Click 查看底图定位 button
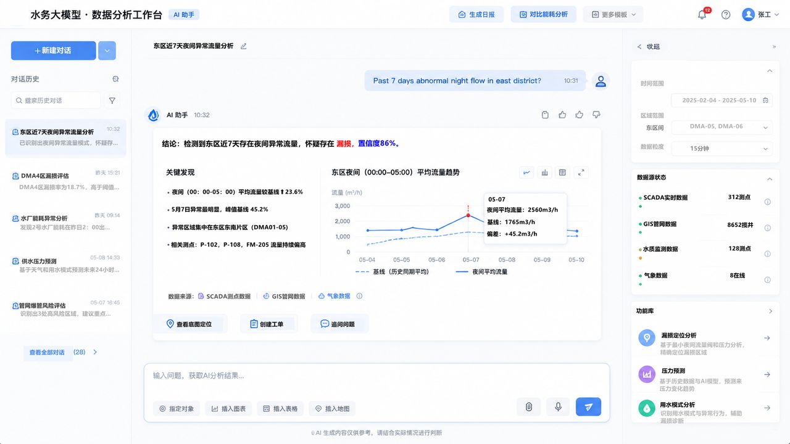The image size is (790, 444). (x=190, y=324)
